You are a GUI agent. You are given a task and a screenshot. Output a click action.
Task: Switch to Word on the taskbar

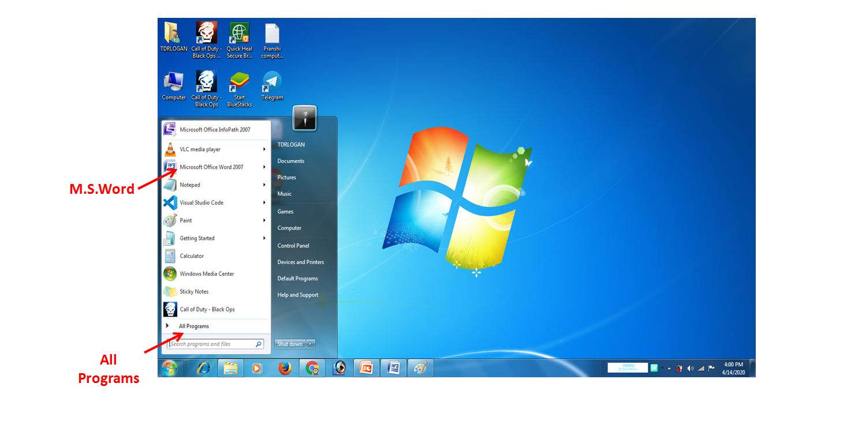pyautogui.click(x=394, y=368)
